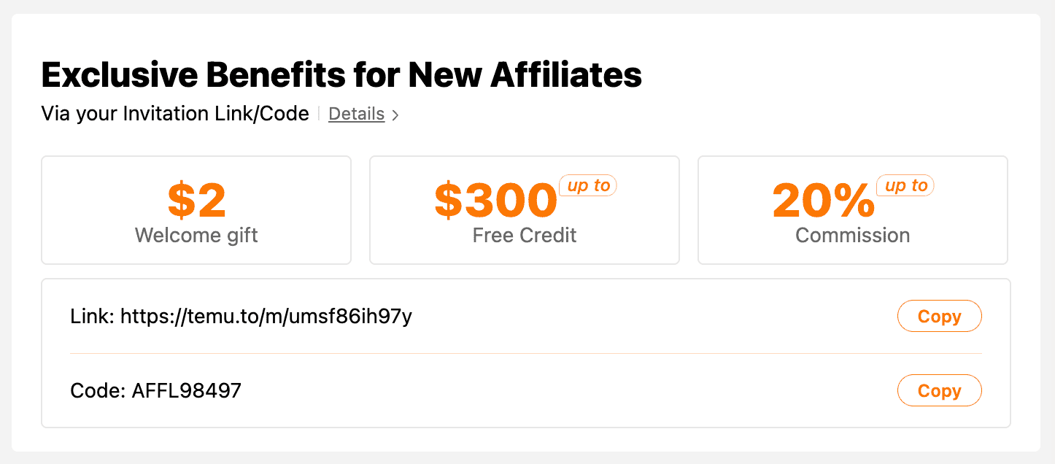
Task: Copy the invitation code AFFL98497
Action: (x=939, y=390)
